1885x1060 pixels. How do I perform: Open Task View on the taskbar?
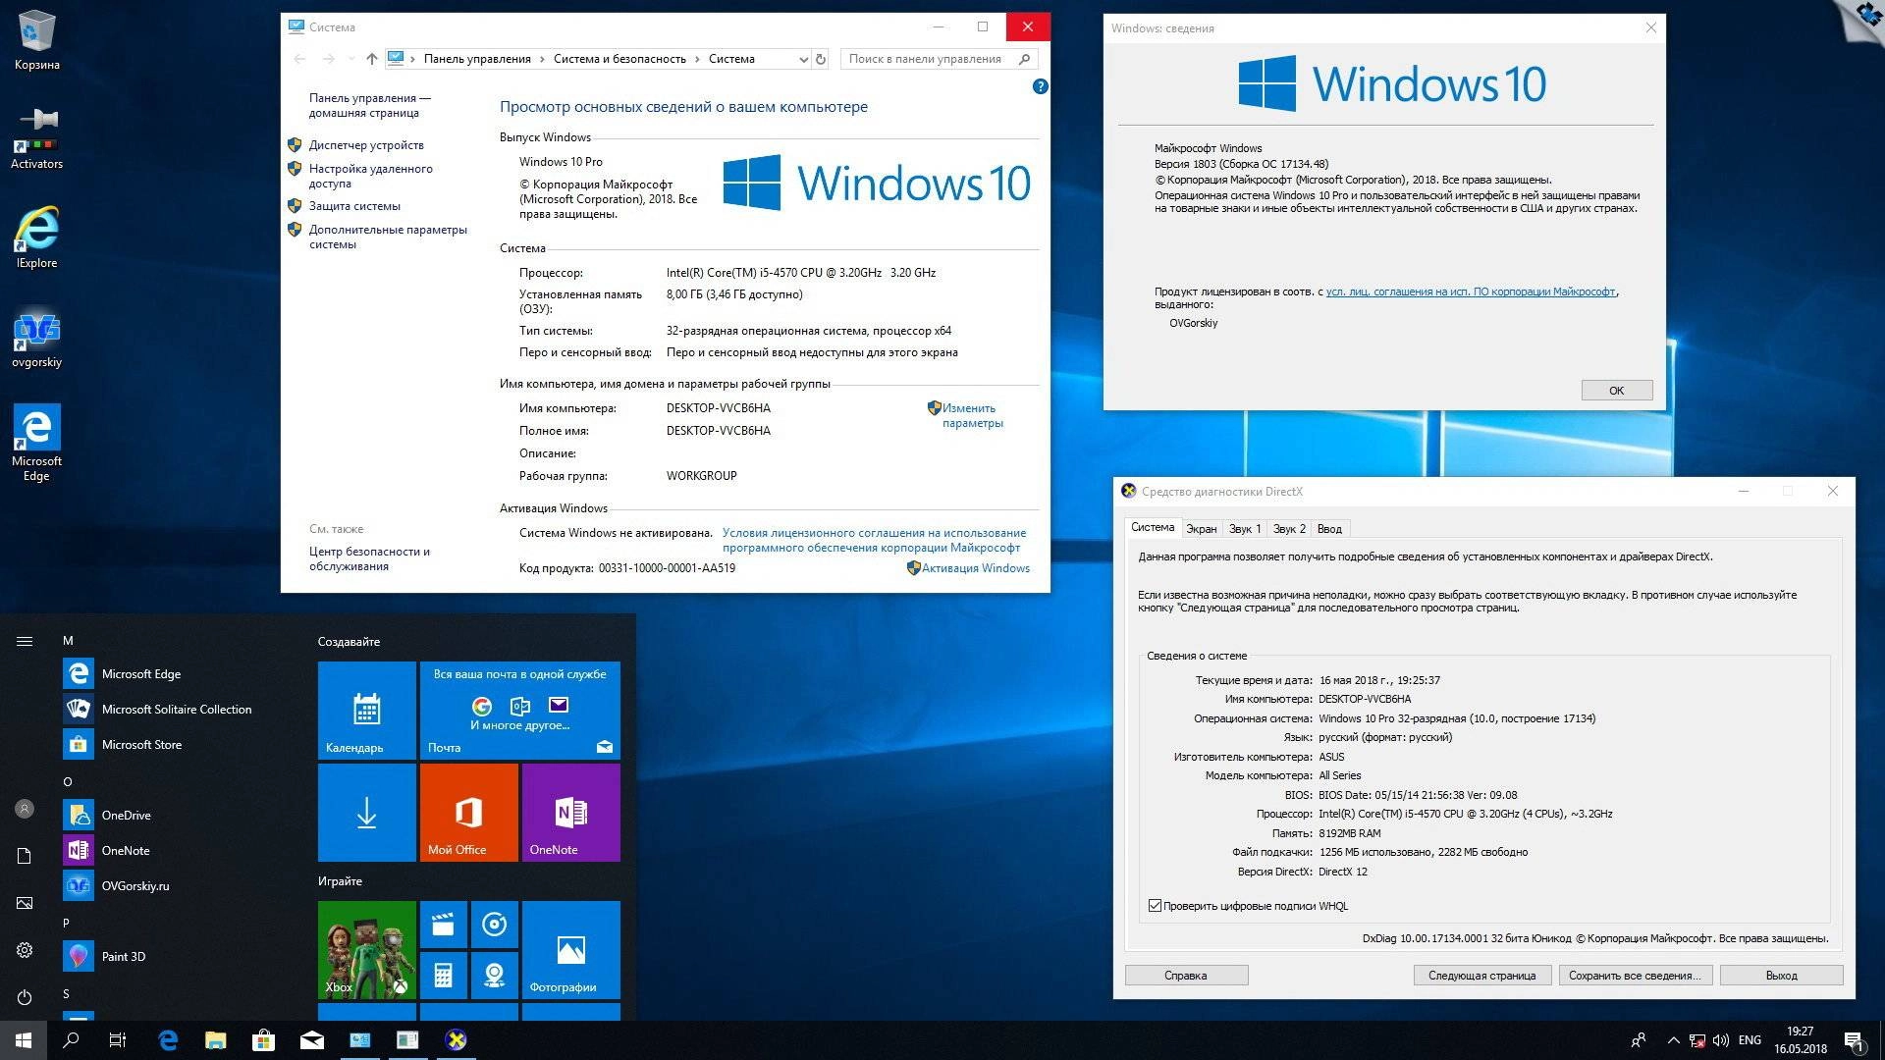point(118,1040)
